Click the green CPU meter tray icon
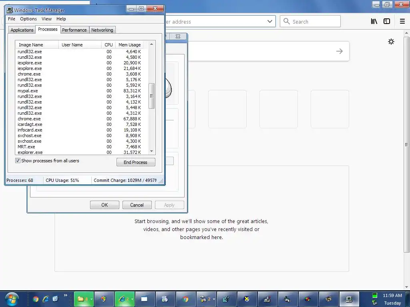The width and height of the screenshot is (410, 307). (x=375, y=295)
